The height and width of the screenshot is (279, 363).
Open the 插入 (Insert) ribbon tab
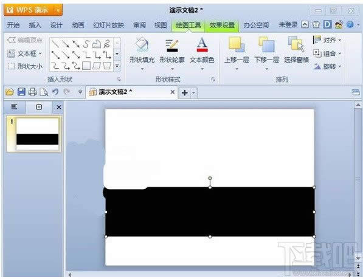(35, 25)
